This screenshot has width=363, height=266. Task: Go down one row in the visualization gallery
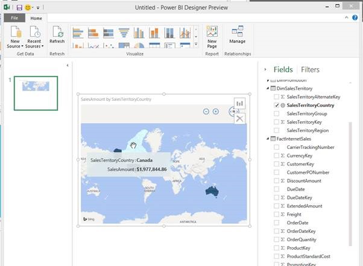196,37
